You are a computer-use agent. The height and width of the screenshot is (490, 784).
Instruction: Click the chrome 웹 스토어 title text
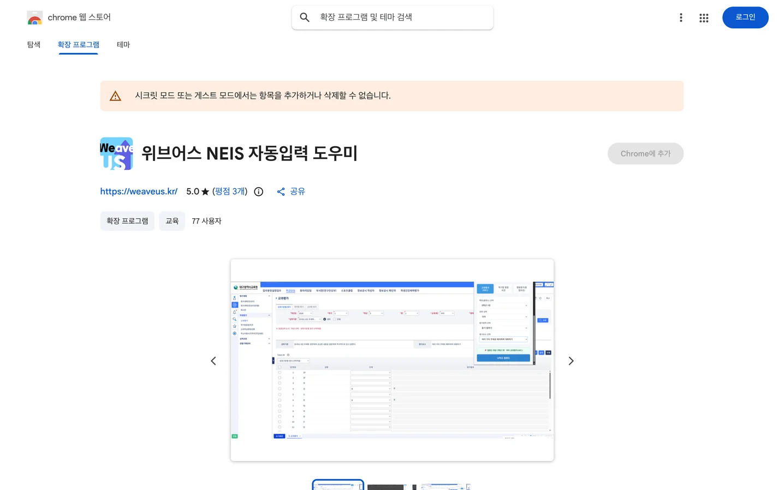[79, 17]
